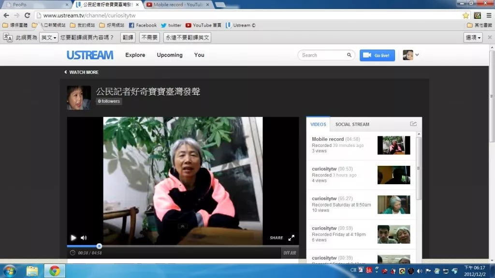Open the Facebook bookmark

point(143,25)
